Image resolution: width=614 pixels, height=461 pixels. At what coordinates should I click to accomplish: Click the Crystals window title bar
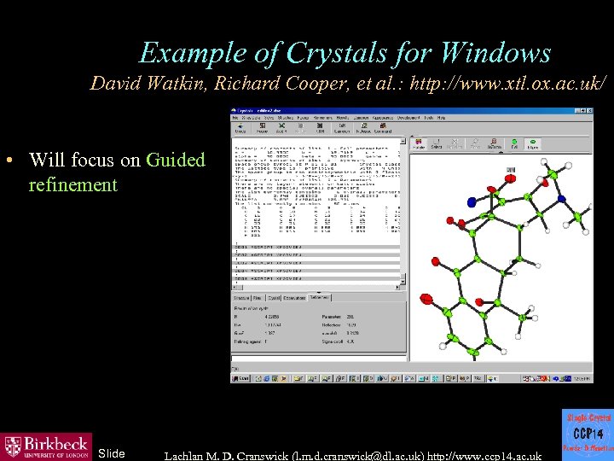click(x=412, y=111)
